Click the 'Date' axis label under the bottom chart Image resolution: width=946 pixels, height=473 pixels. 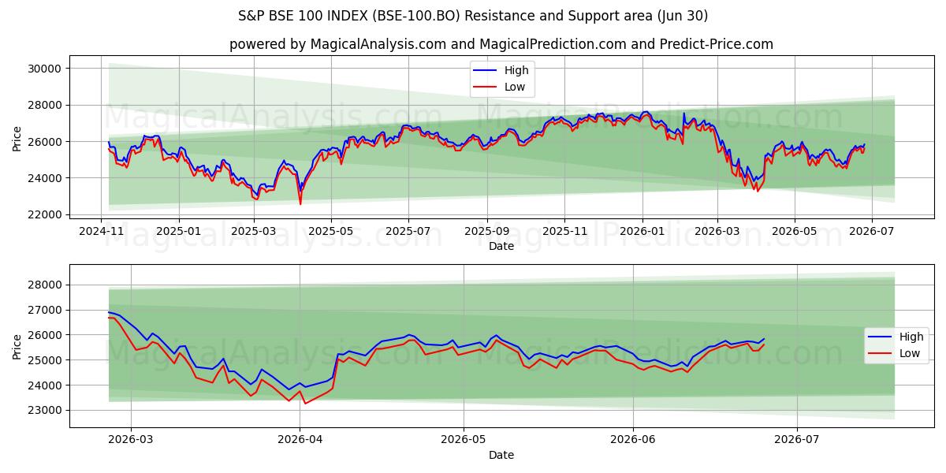click(501, 455)
